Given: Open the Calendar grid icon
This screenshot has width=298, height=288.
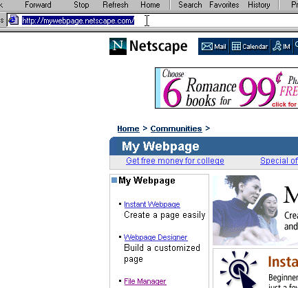Looking at the screenshot, I should 236,46.
